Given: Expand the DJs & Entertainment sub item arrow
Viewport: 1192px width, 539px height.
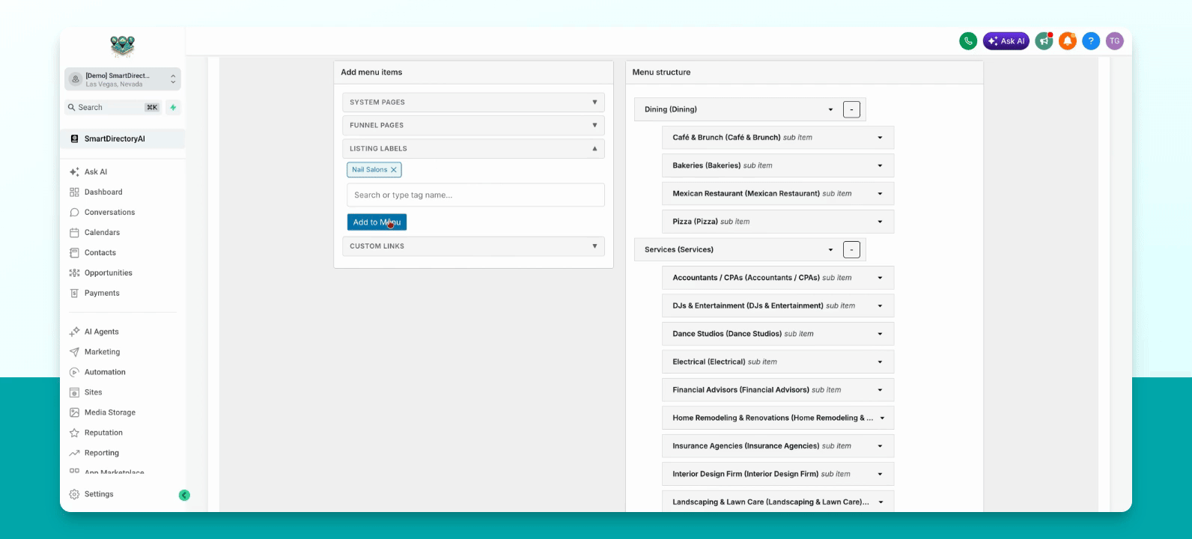Looking at the screenshot, I should [880, 306].
